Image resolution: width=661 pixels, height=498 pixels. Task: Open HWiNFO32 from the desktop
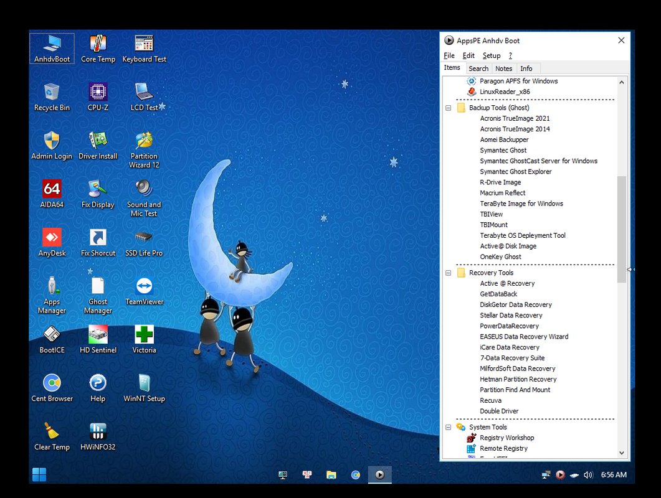coord(98,436)
